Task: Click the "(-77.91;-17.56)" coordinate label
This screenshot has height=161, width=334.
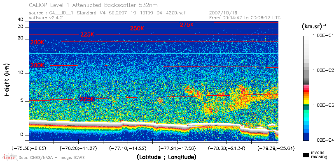Action: [x=178, y=148]
